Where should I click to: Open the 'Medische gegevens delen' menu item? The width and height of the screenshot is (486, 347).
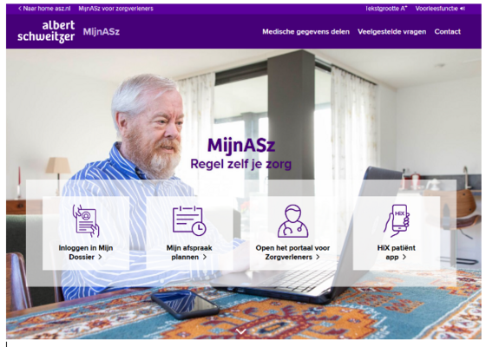click(x=305, y=31)
